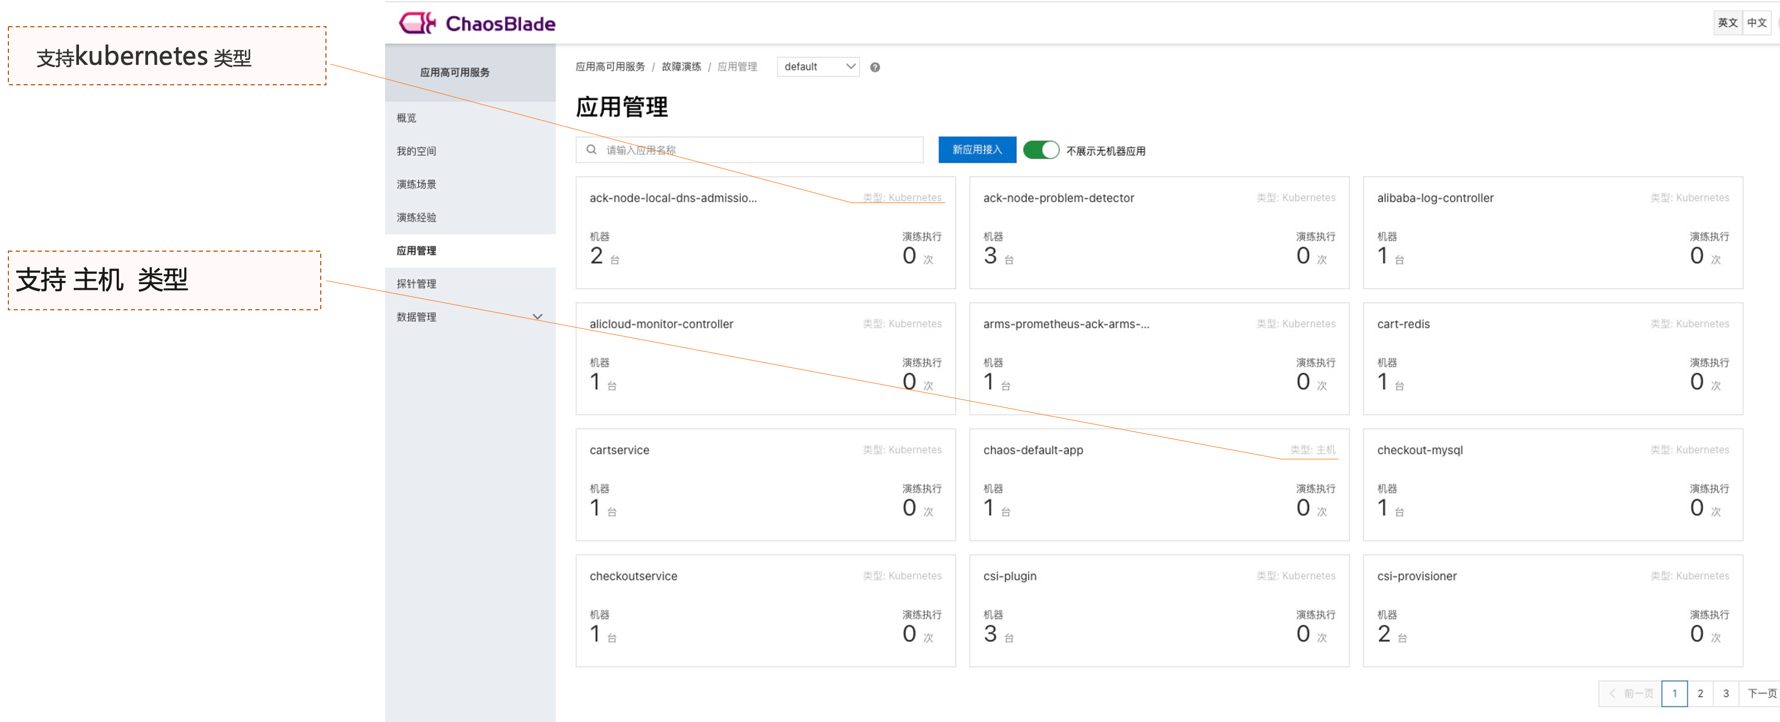Click 故障演练 breadcrumb link
Screen dimensions: 1780x722
pos(681,67)
